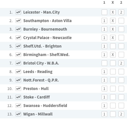
Task: Toggle X for Crystal Palace - Newcastle
Action: point(113,38)
